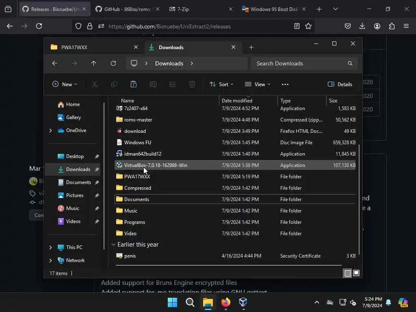The image size is (416, 312).
Task: Open taskbar Search
Action: click(x=190, y=302)
